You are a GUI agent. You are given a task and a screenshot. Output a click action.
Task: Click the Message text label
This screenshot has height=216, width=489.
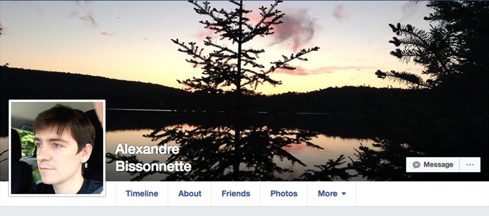tap(438, 165)
